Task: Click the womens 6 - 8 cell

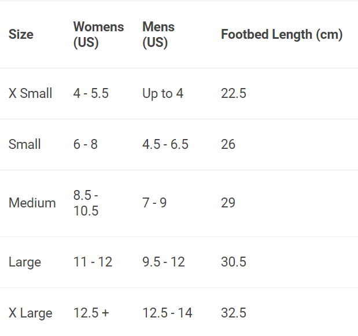Action: (x=86, y=144)
